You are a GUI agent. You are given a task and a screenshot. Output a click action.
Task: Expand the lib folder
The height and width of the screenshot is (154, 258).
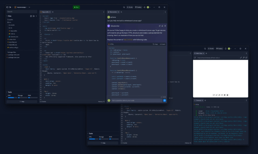pyautogui.click(x=11, y=28)
